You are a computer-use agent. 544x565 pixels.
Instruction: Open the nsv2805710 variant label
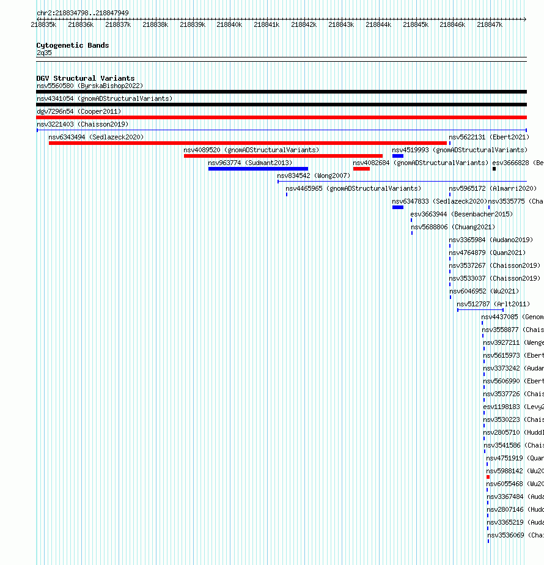pyautogui.click(x=513, y=432)
